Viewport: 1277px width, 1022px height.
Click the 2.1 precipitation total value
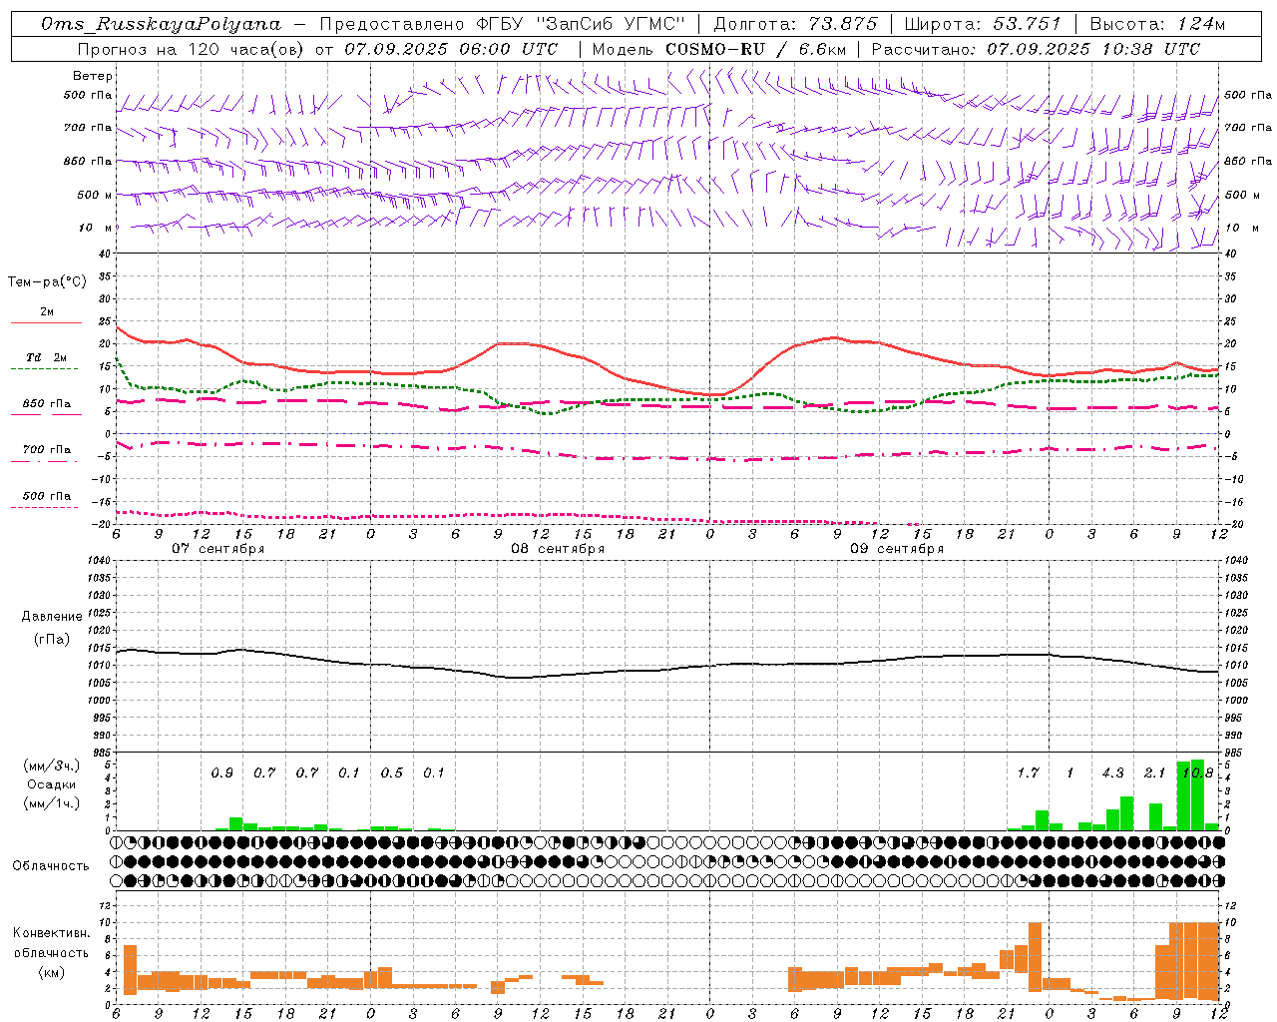(1154, 772)
